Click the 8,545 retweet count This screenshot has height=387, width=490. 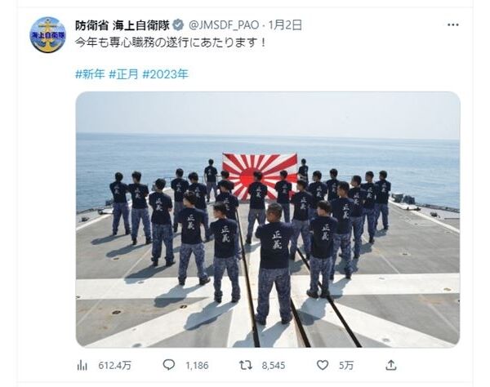[274, 365]
